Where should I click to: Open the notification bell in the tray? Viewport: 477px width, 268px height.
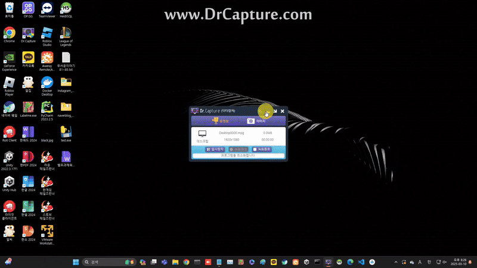(470, 262)
